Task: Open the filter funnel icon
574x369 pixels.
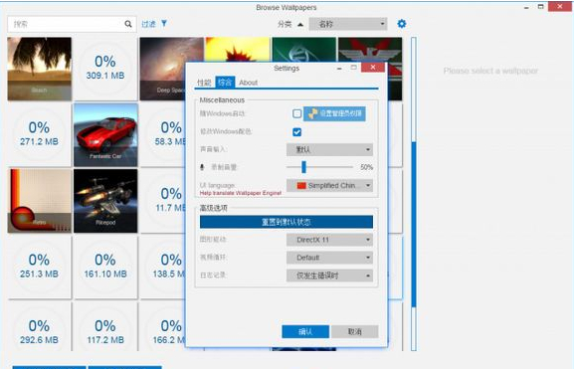Action: [x=164, y=24]
